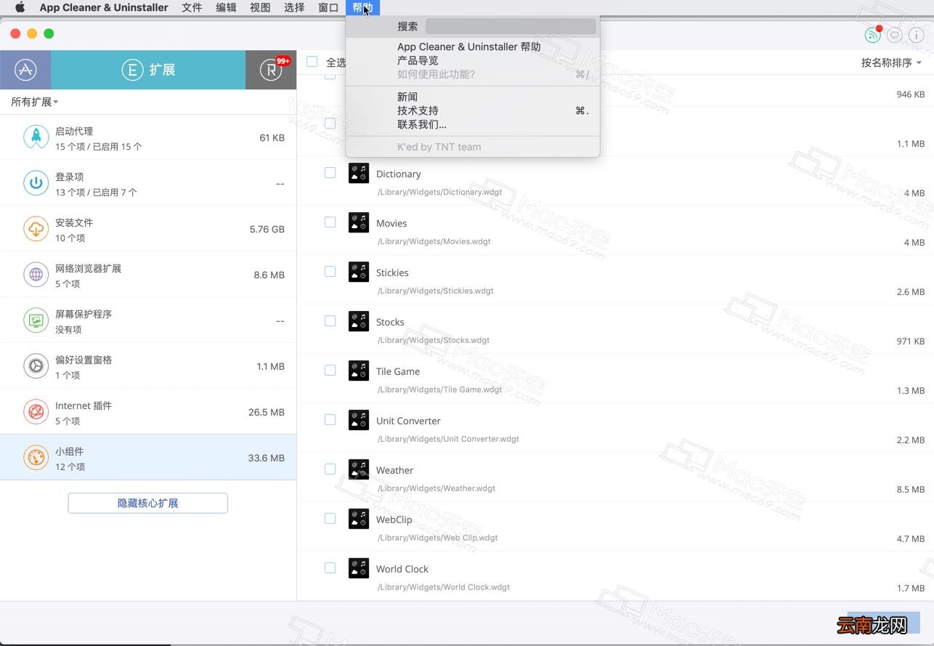This screenshot has width=934, height=646.
Task: Toggle the 全选 select-all checkbox
Action: 312,62
